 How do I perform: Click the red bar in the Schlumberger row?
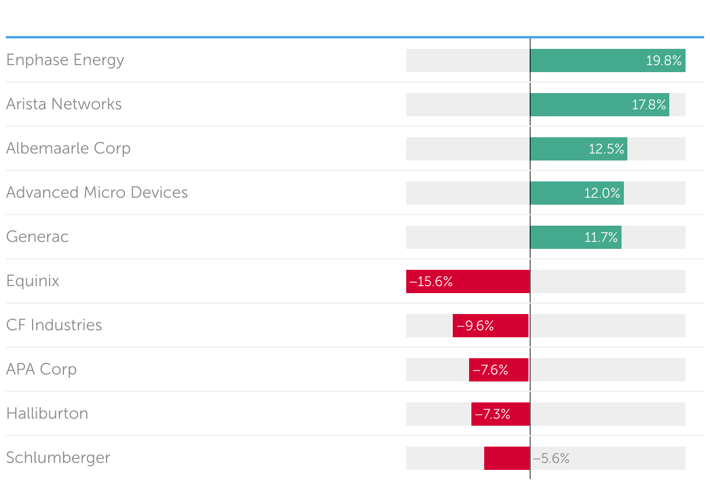point(507,458)
